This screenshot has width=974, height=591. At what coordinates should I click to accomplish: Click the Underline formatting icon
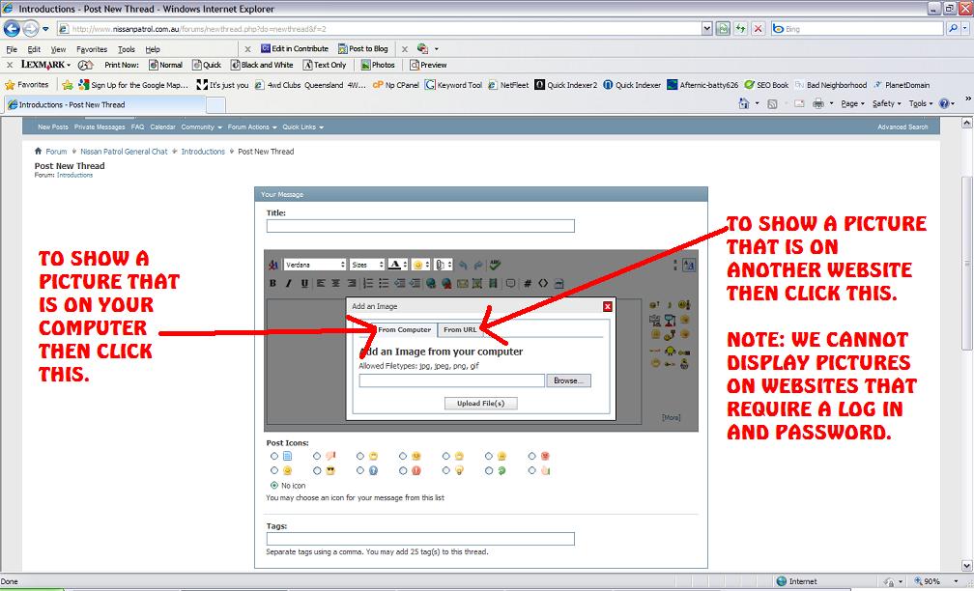point(304,283)
